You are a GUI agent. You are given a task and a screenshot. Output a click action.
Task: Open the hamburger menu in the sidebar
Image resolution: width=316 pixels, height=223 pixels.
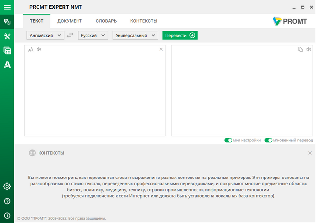(7, 7)
